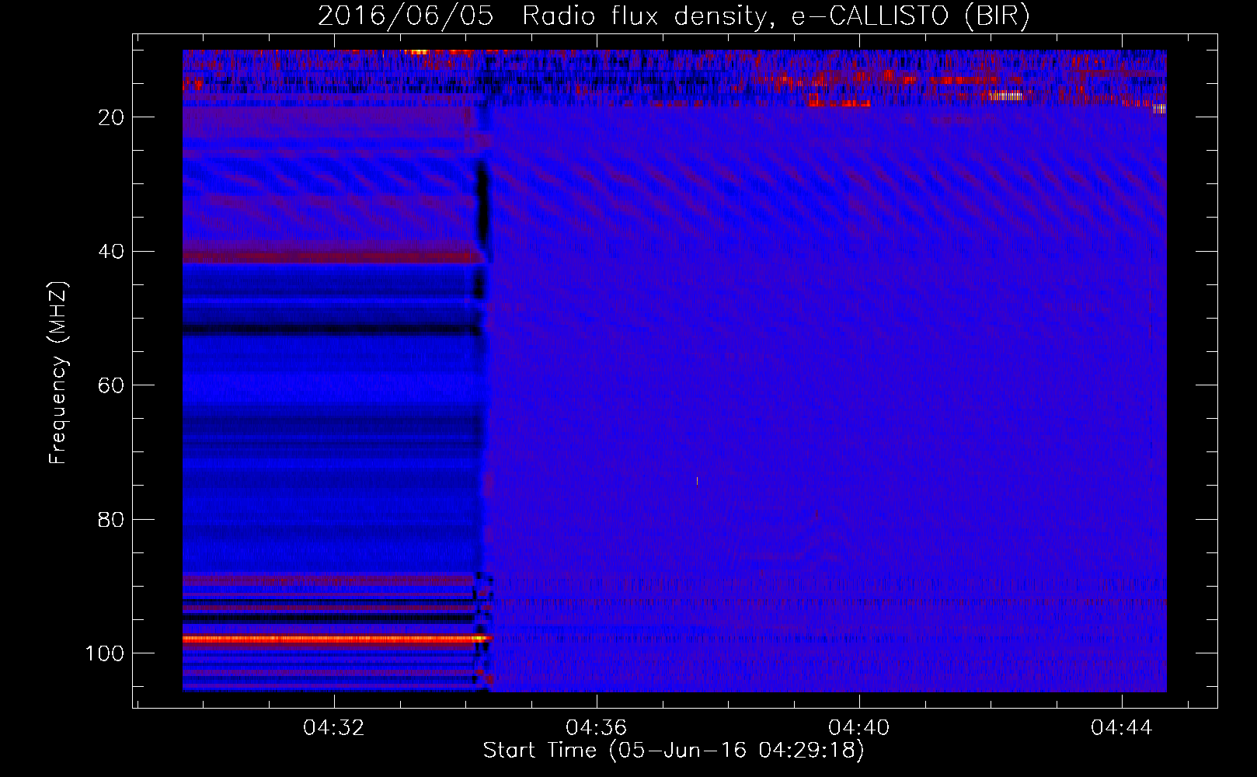Click the plot title '2016/06/05 Radio flux density, e-CALLISTO (BIR)'
This screenshot has height=777, width=1257.
(x=674, y=16)
